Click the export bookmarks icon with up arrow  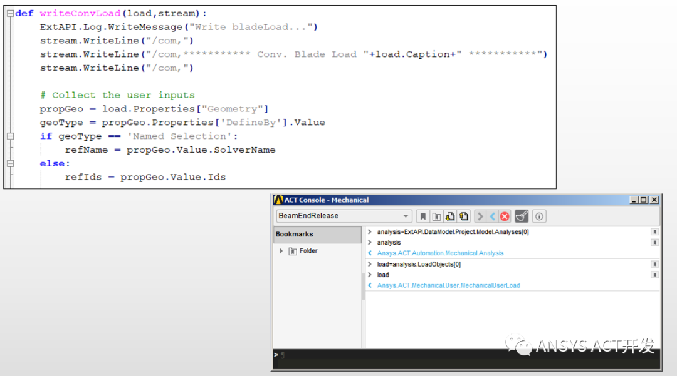pyautogui.click(x=464, y=216)
